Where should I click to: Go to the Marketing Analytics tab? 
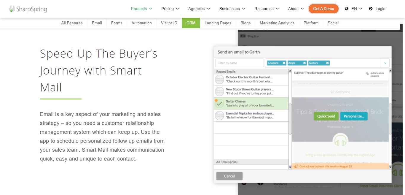coord(277,23)
